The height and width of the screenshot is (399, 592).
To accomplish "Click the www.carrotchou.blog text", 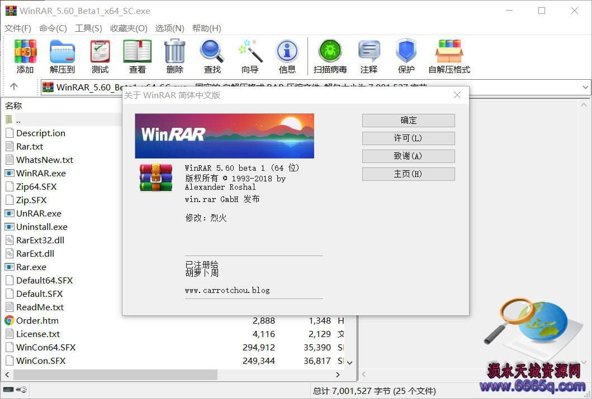I will click(x=228, y=290).
